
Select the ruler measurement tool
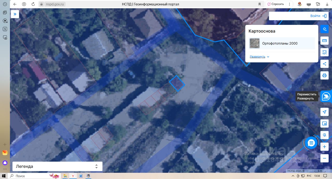(324, 41)
